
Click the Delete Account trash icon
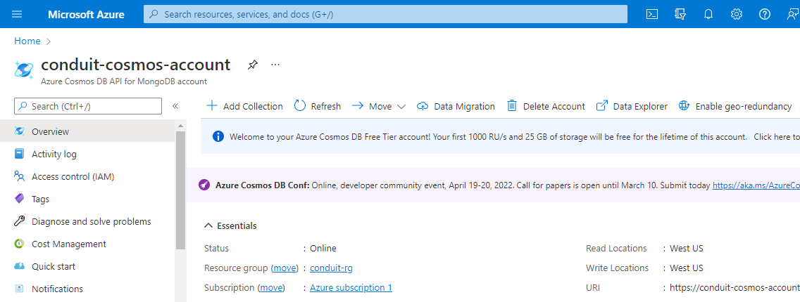tap(512, 106)
